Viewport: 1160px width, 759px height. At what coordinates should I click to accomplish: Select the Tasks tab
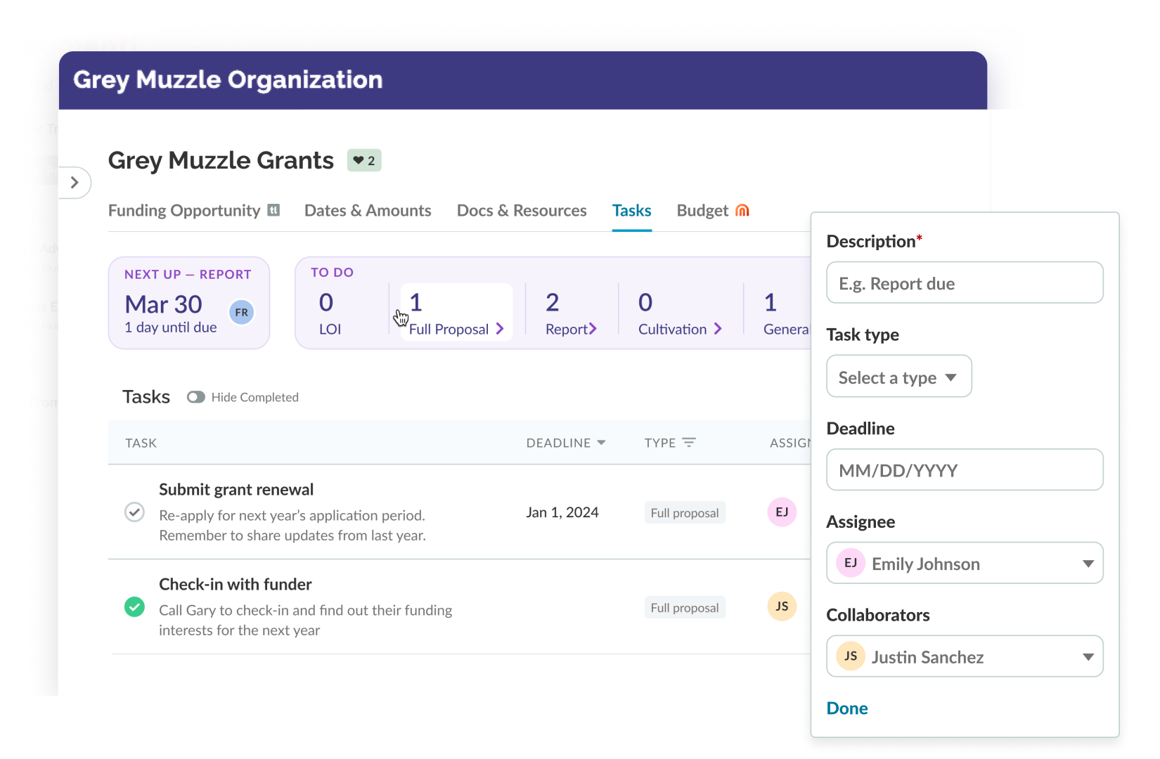631,211
